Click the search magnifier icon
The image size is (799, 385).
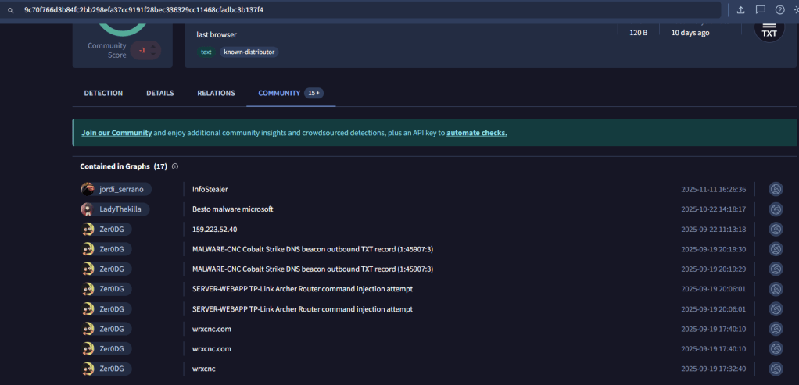click(x=10, y=10)
